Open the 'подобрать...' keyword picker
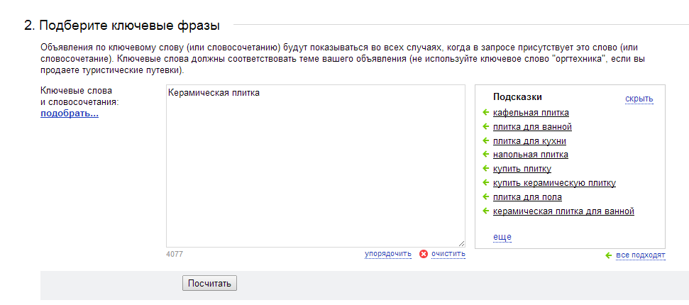 (x=70, y=113)
